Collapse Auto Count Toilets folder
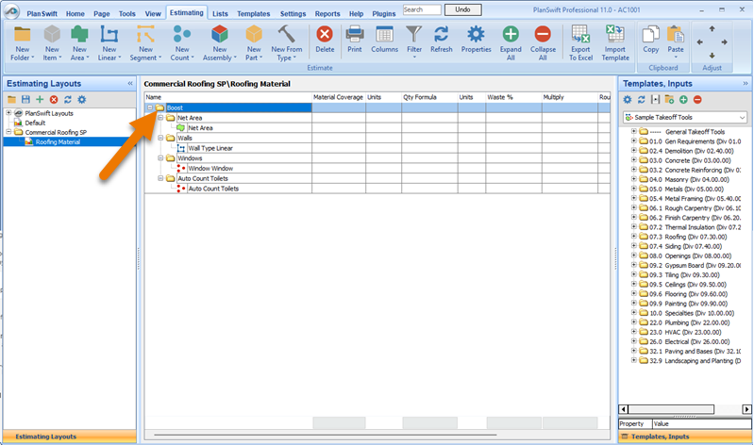Screen dimensions: 754x445 (x=160, y=178)
